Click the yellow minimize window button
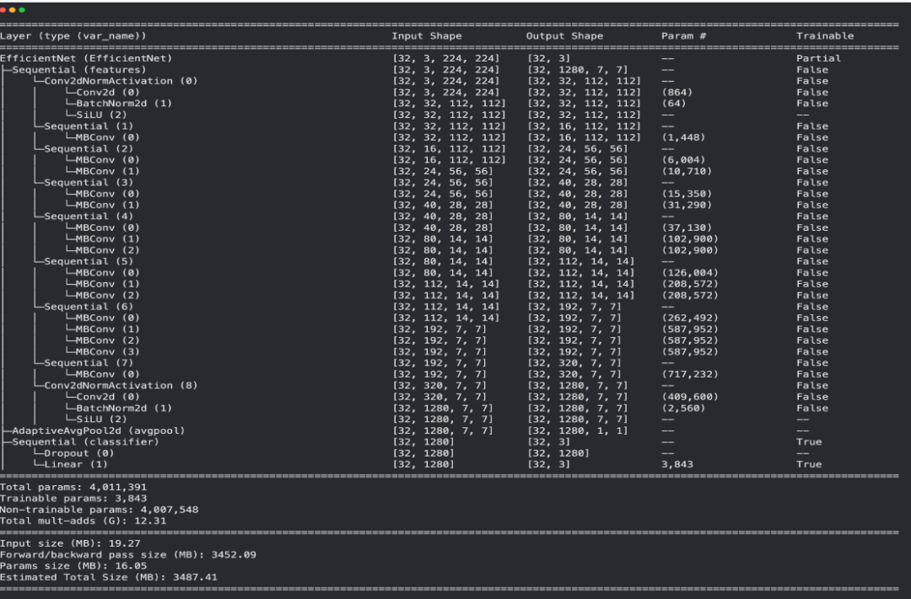The width and height of the screenshot is (911, 599). [x=12, y=10]
